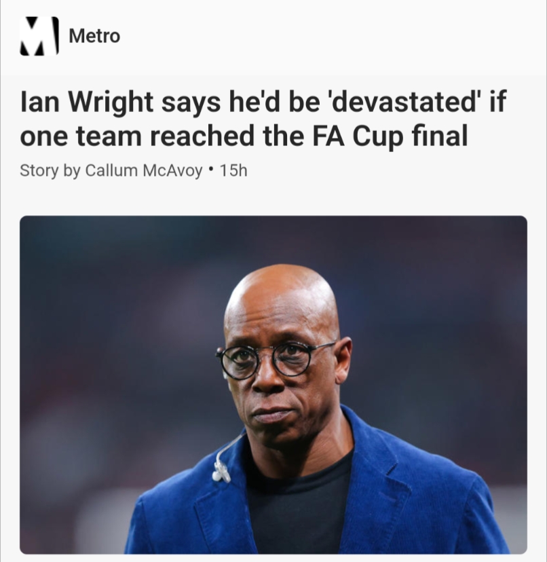Click 'FA Cup final' in the headline
547x562 pixels.
390,136
